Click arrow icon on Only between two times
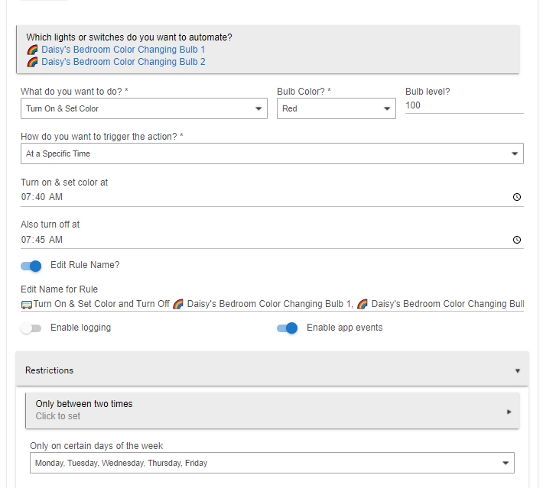This screenshot has width=556, height=488. click(509, 412)
